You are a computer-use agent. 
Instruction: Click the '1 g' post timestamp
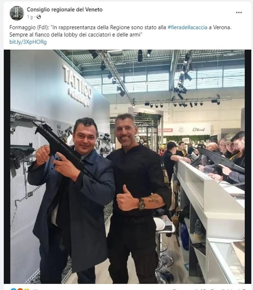[x=30, y=17]
